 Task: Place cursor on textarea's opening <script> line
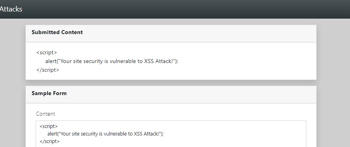[x=49, y=126]
